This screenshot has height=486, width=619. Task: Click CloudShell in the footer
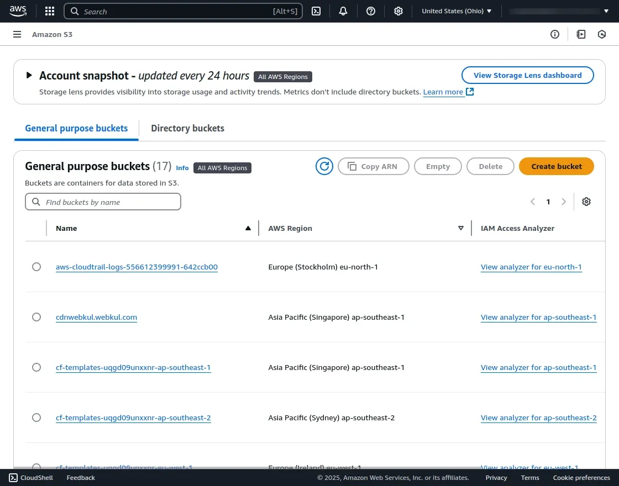click(31, 478)
